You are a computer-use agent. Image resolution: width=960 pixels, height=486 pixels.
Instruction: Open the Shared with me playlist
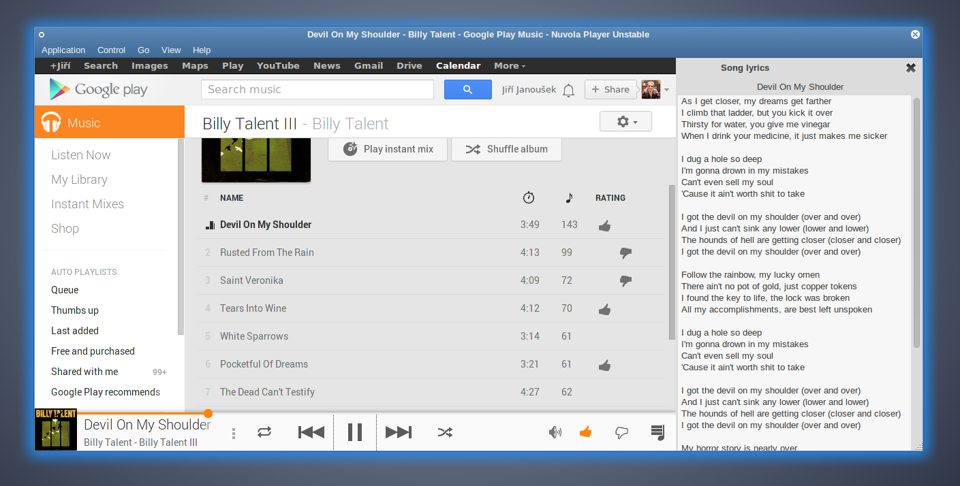point(84,372)
